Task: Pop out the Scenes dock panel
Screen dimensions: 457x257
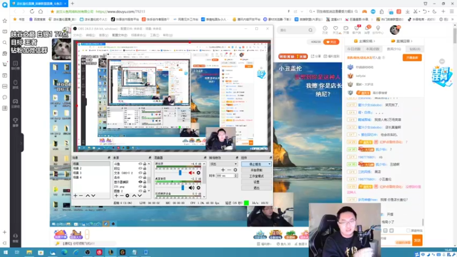Action: point(109,158)
